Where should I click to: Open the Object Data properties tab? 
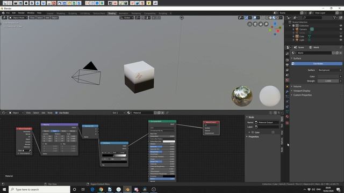(287, 112)
